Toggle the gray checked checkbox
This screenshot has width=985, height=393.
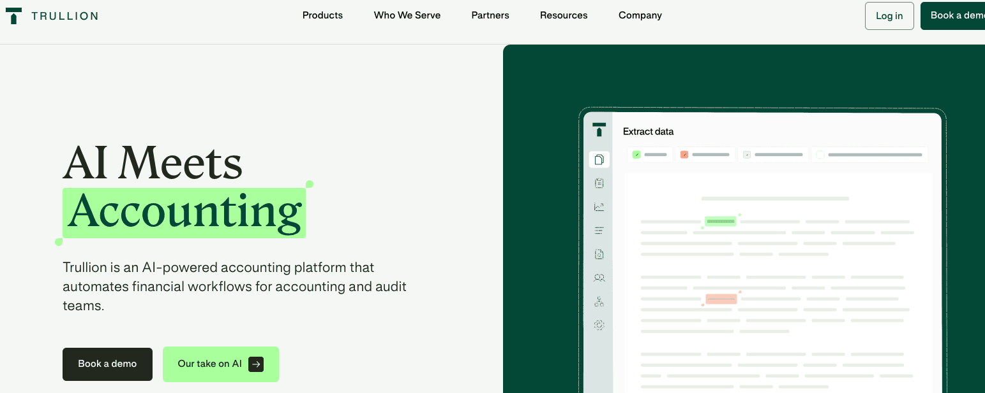(747, 155)
